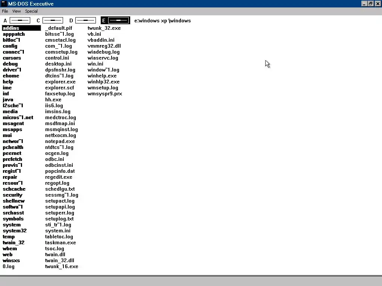Select the vmmreg32.dll file

coord(104,46)
